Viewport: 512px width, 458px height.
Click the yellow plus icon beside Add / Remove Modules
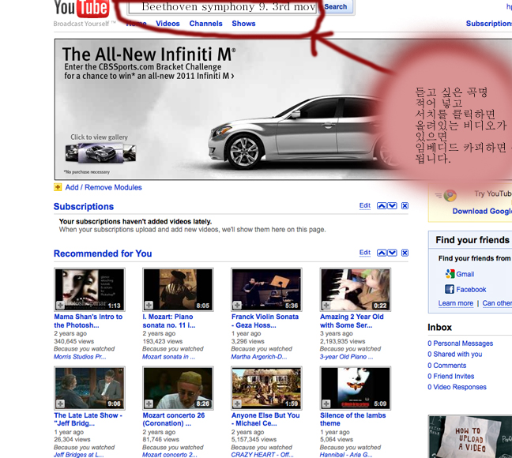coord(58,187)
